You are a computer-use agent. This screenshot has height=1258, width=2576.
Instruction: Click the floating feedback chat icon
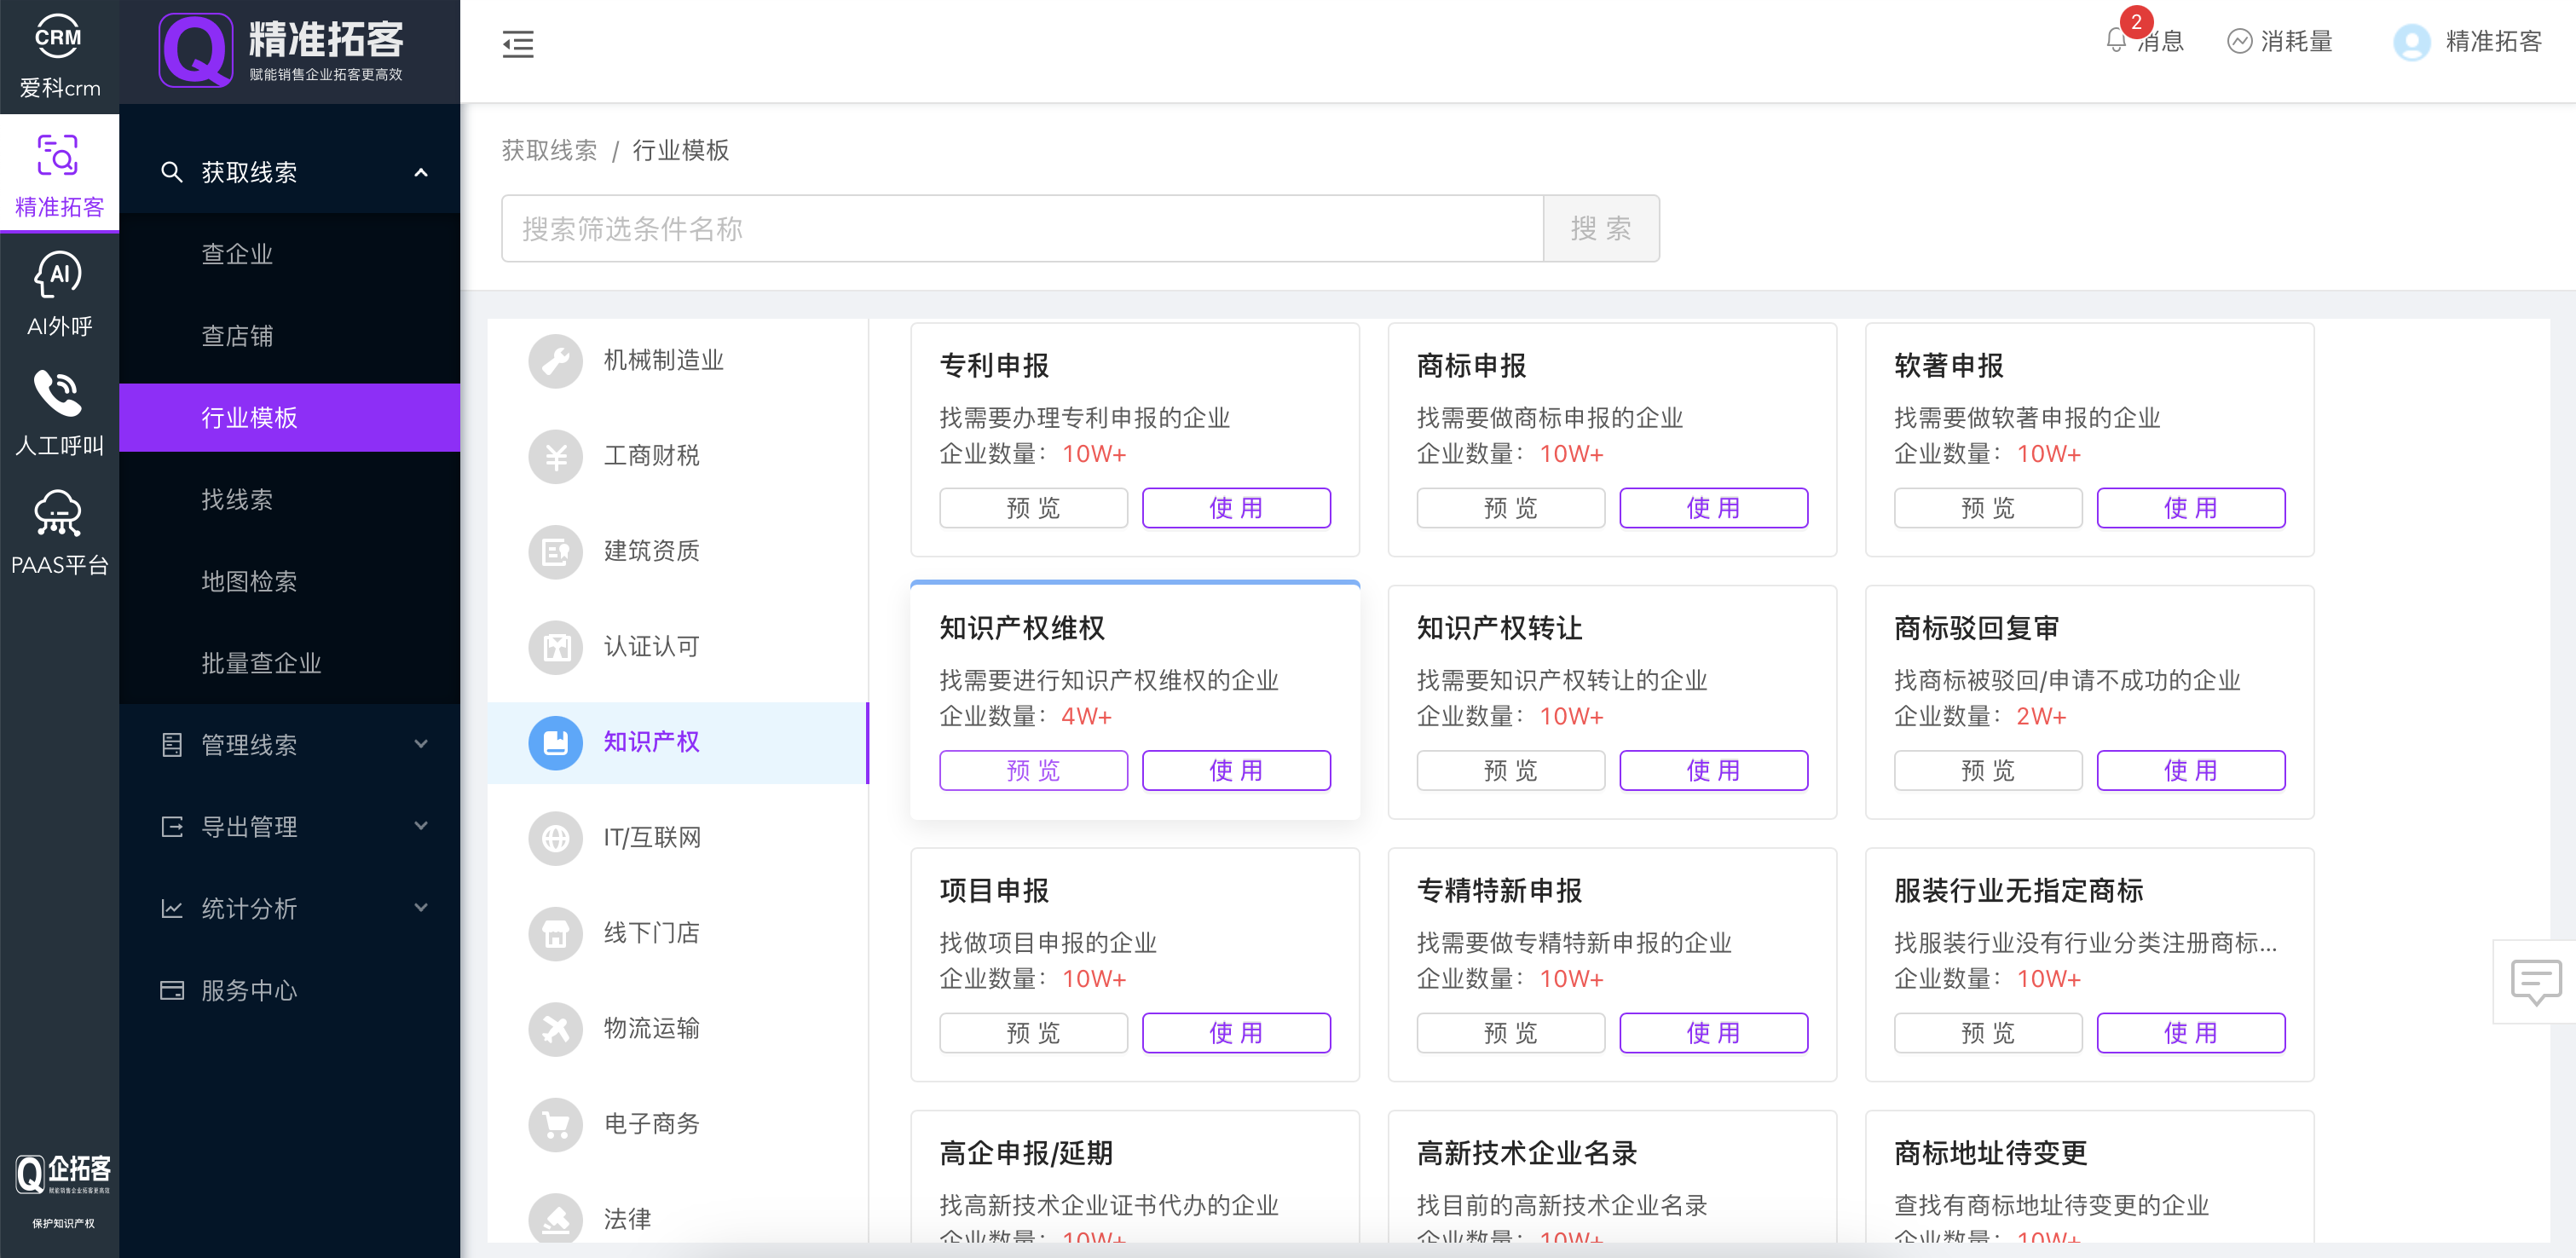tap(2535, 981)
